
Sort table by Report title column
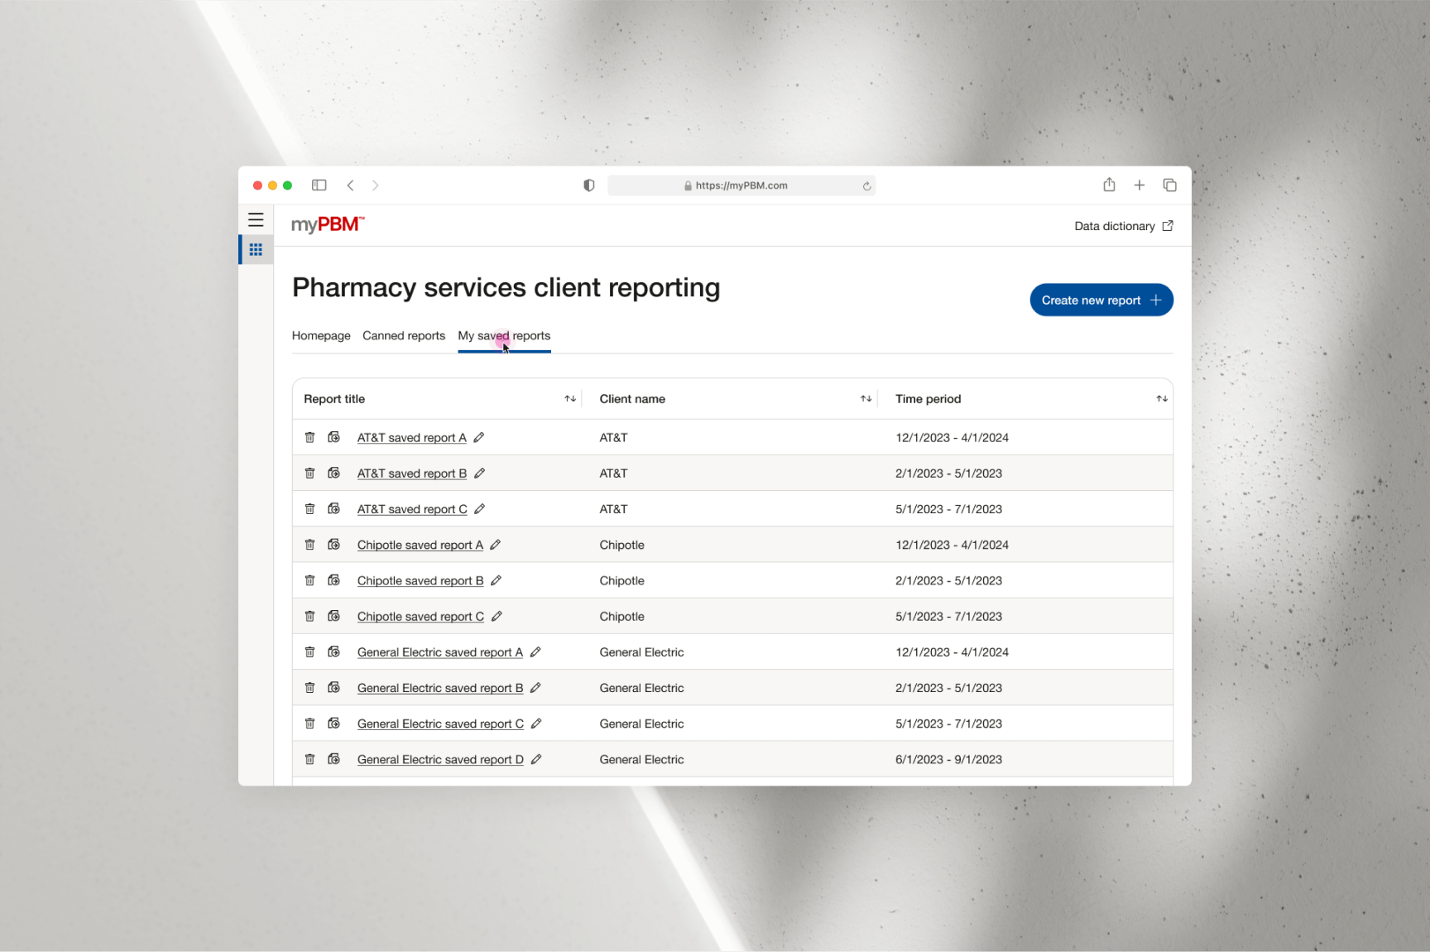click(570, 399)
